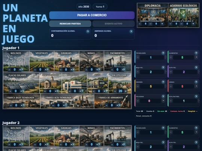The image size is (202, 151).
Task: Show help for Jugador 1 Eco building
Action: click(x=106, y=91)
